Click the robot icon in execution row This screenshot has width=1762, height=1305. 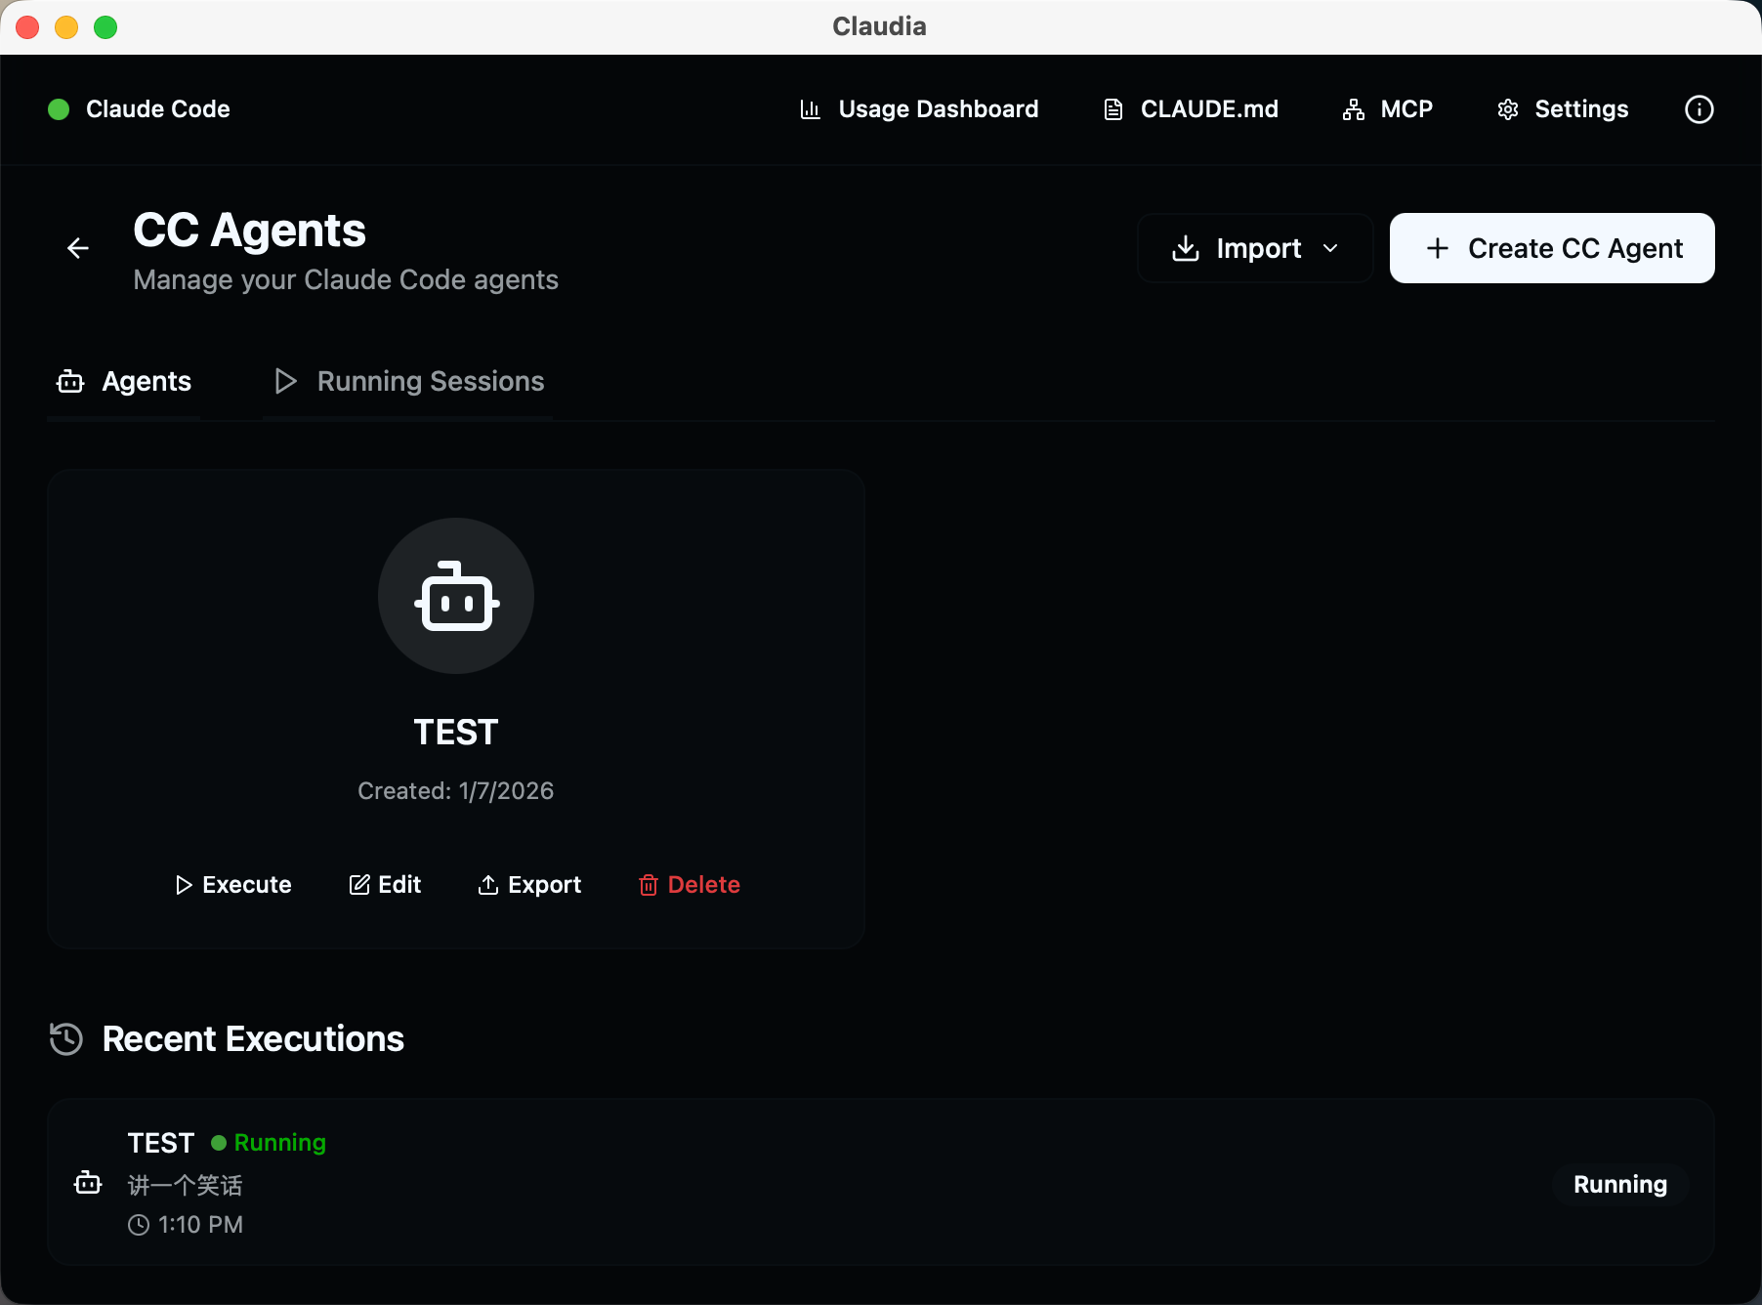(x=88, y=1183)
